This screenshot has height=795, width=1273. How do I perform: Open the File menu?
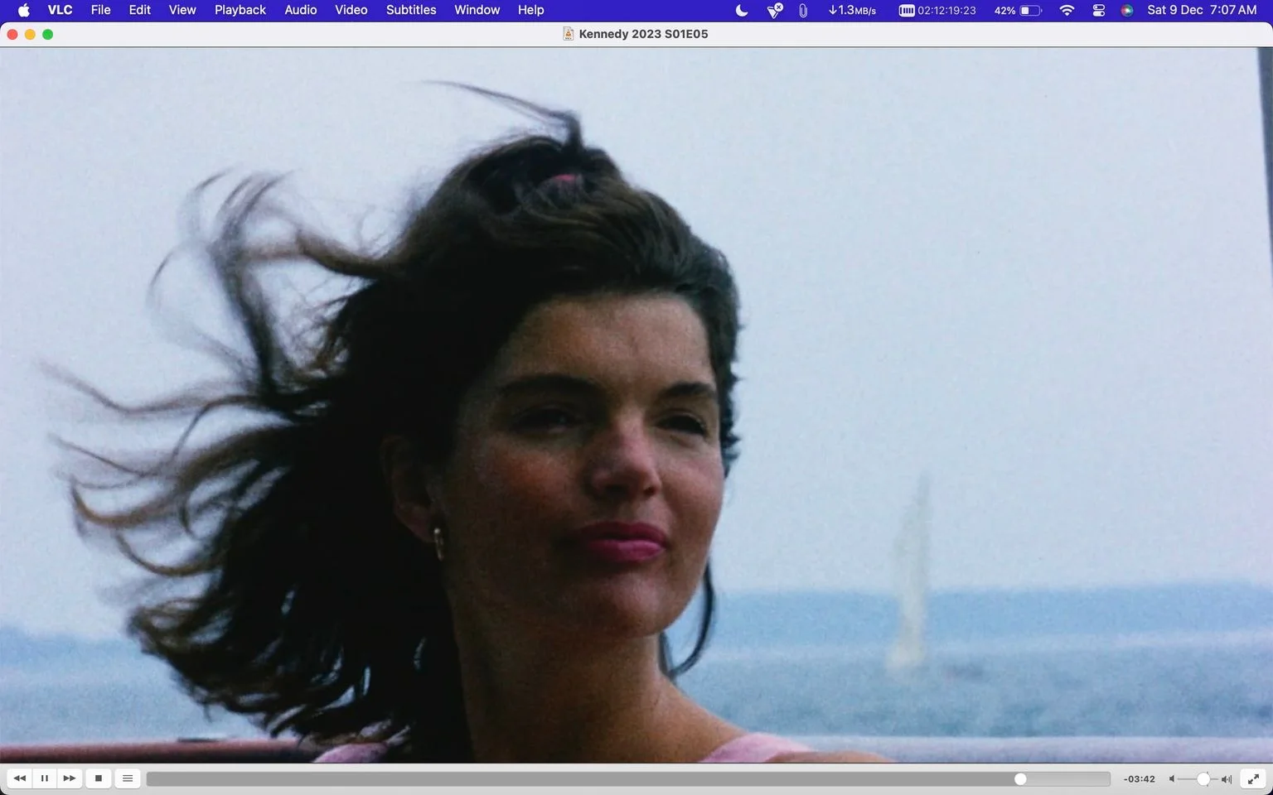(x=100, y=10)
